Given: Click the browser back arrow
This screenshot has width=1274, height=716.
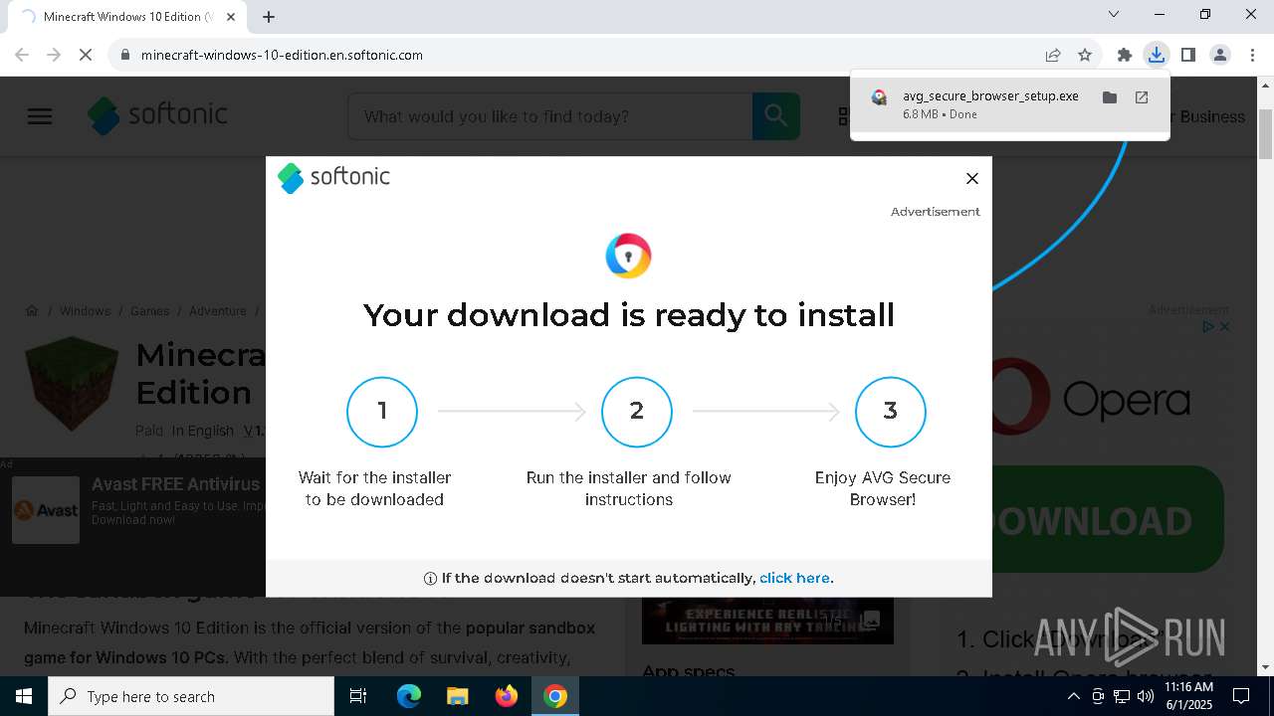Looking at the screenshot, I should tap(22, 55).
